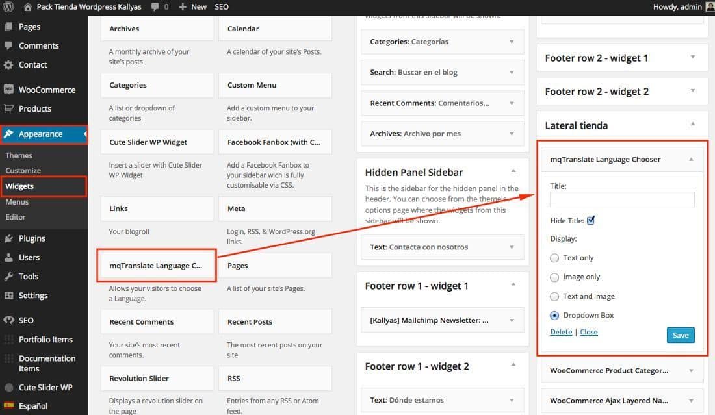
Task: Select the Text and Image display option
Action: (x=554, y=297)
